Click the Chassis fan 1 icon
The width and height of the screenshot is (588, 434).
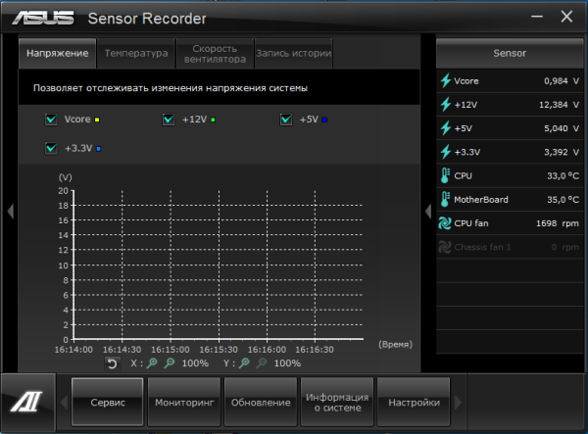[445, 247]
